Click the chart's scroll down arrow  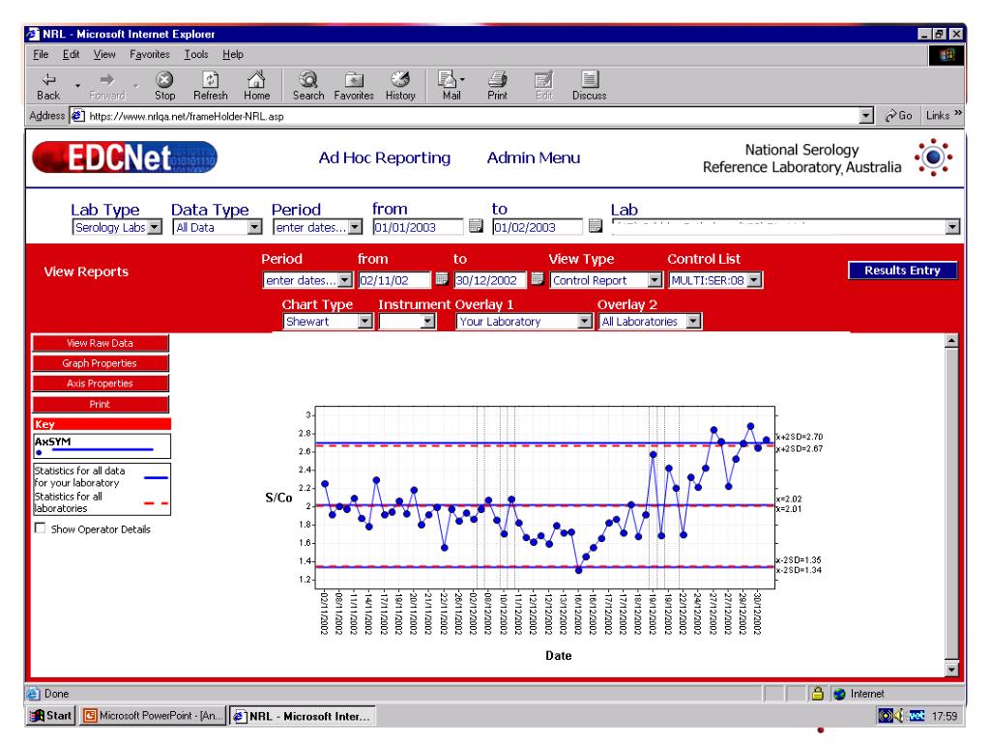(x=951, y=669)
